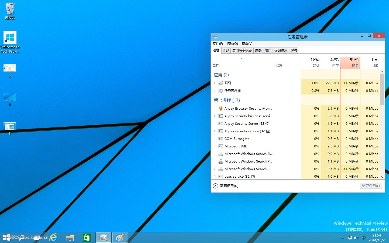389x243 pixels.
Task: Click the 1.8% CPU cell for 画图
Action: (x=311, y=83)
